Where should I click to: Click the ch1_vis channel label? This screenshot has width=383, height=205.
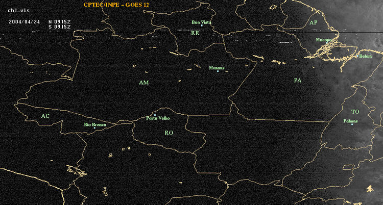[18, 11]
